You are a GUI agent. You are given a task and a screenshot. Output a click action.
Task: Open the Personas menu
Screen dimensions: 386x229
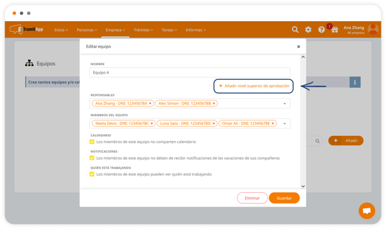coord(86,30)
